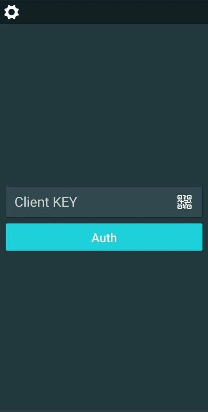Viewport: 208px width, 412px height.
Task: Place the cursor in the Client KEY box
Action: tap(104, 202)
